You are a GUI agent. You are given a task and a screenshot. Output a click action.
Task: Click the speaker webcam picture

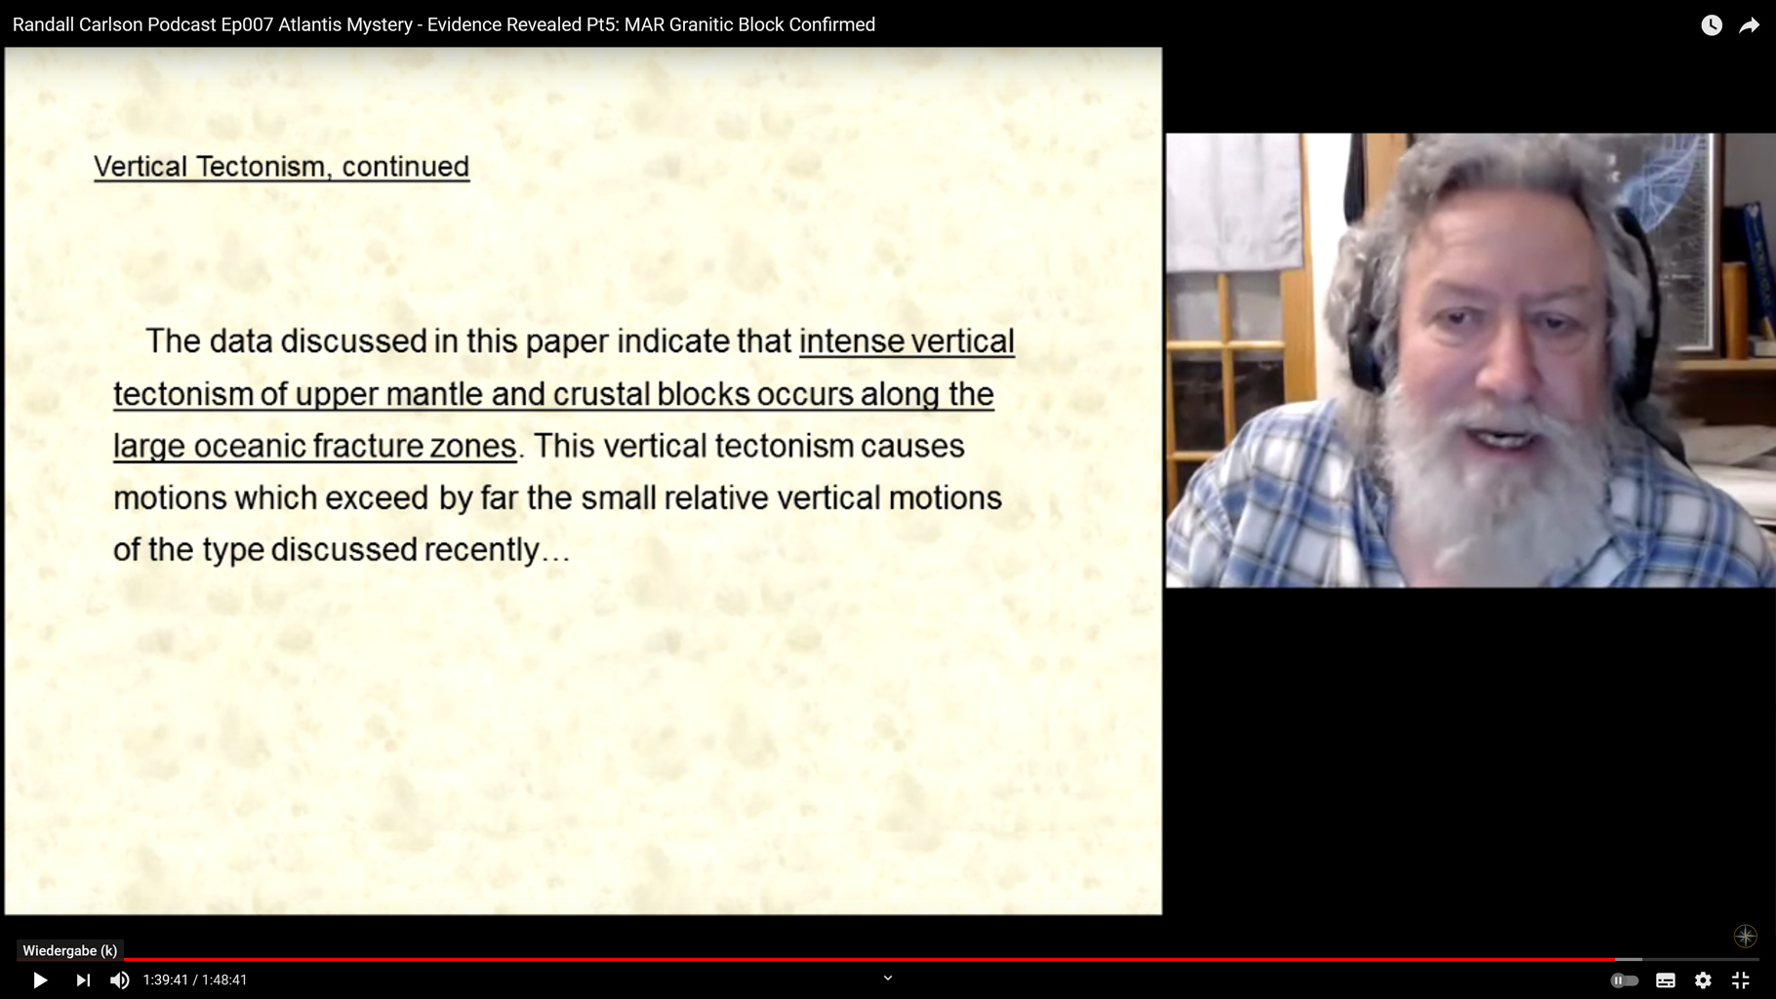(1470, 360)
